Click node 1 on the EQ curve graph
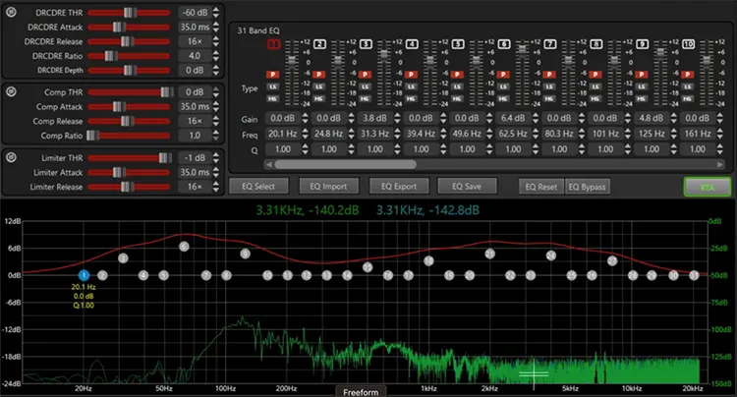The height and width of the screenshot is (397, 737). pyautogui.click(x=84, y=275)
